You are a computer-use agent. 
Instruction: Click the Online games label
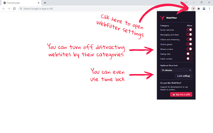[x=166, y=44]
